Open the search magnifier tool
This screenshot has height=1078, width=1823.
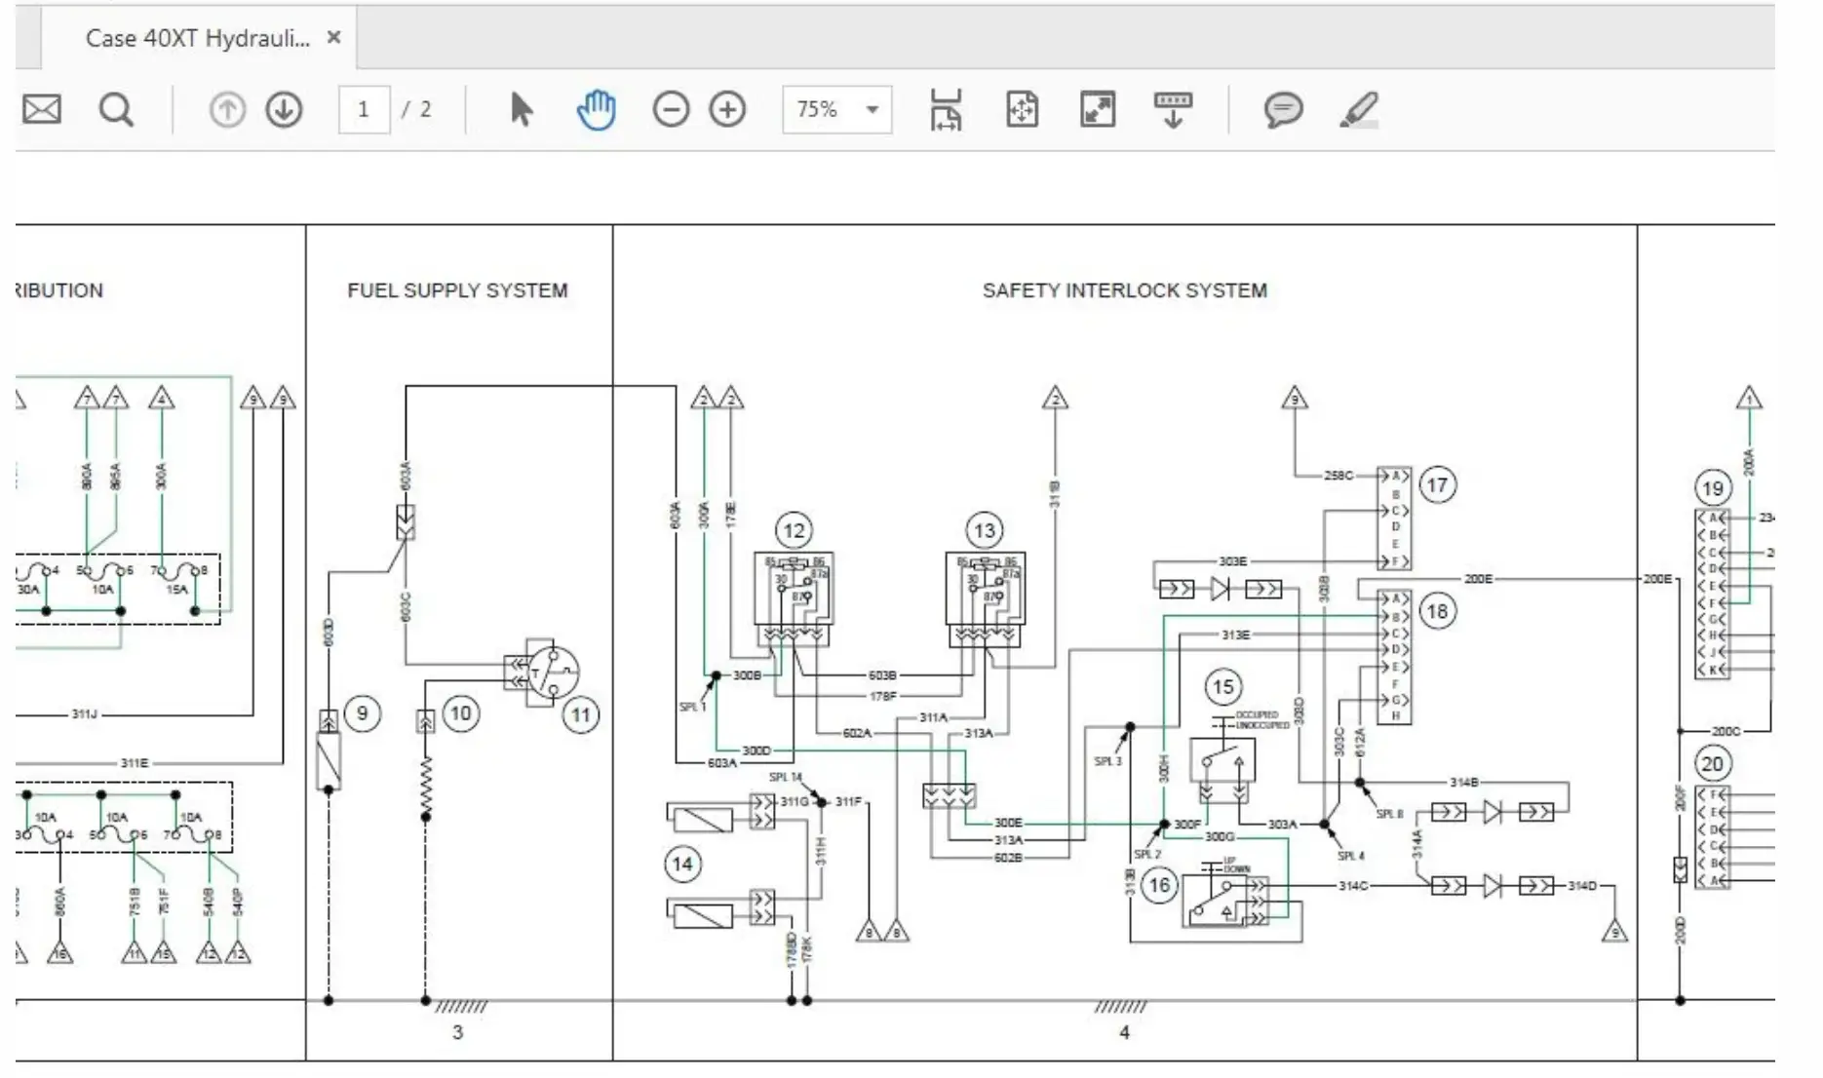(116, 109)
